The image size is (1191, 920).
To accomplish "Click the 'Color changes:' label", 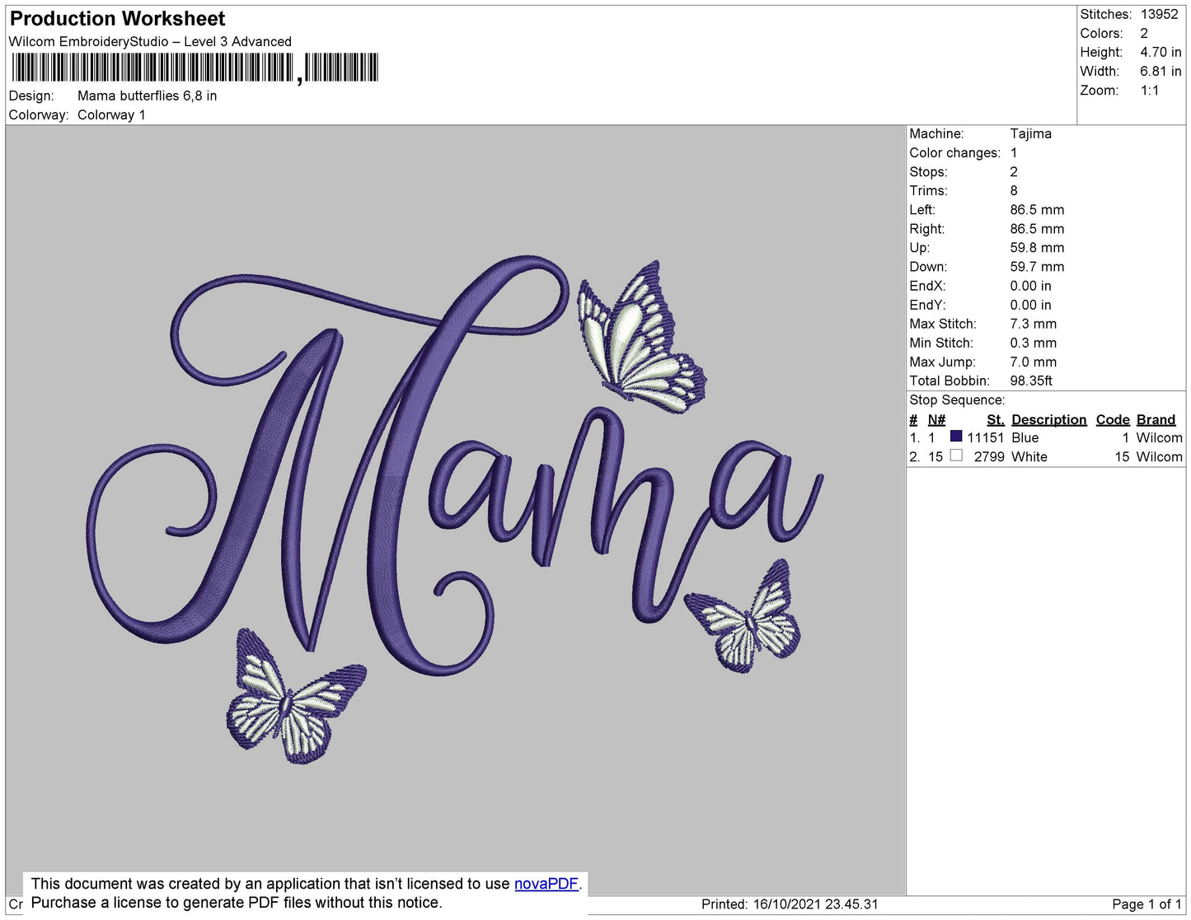I will pyautogui.click(x=954, y=152).
